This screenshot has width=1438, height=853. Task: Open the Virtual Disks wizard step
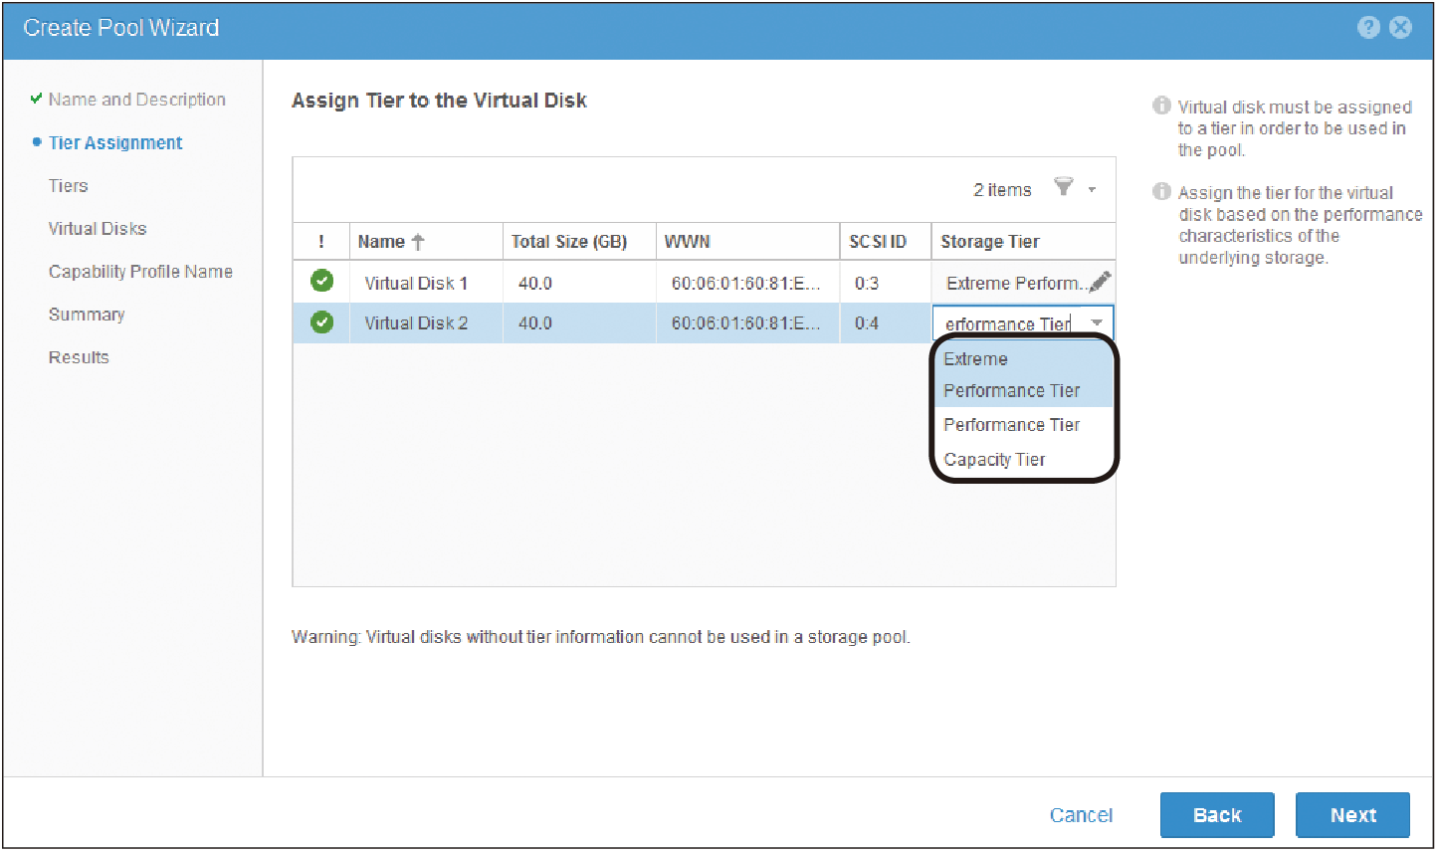pos(98,229)
